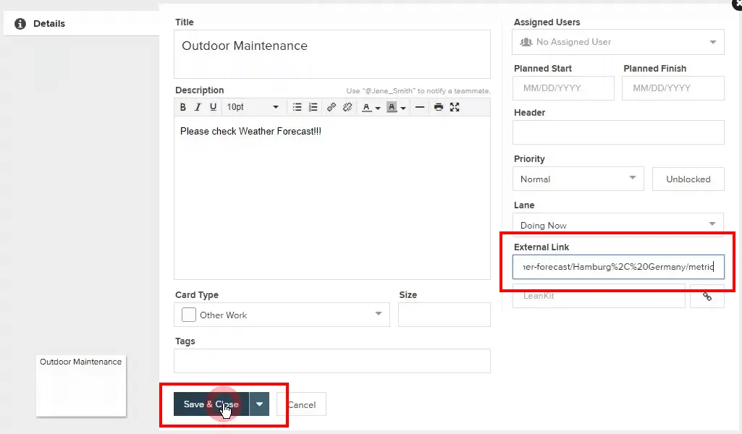Screen dimensions: 742x434
Task: Open the text color picker arrow
Action: (378, 108)
